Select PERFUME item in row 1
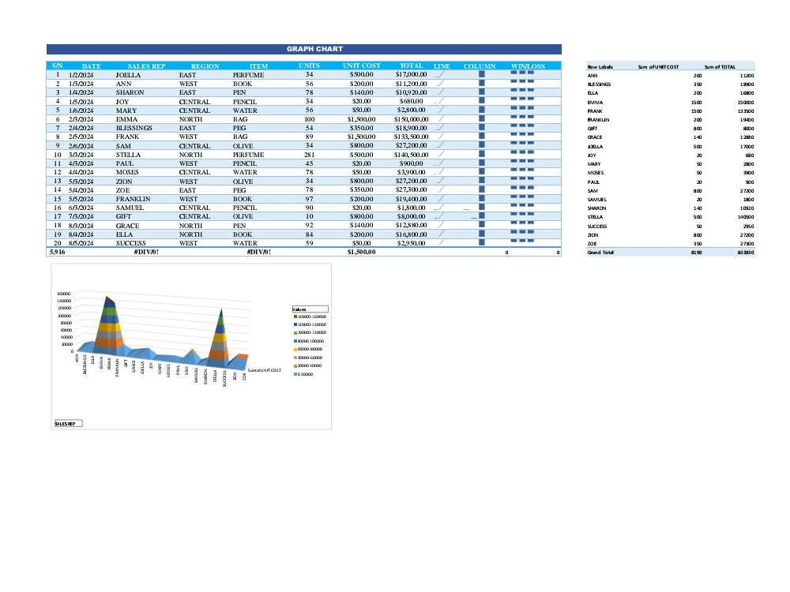The image size is (790, 592). (248, 75)
